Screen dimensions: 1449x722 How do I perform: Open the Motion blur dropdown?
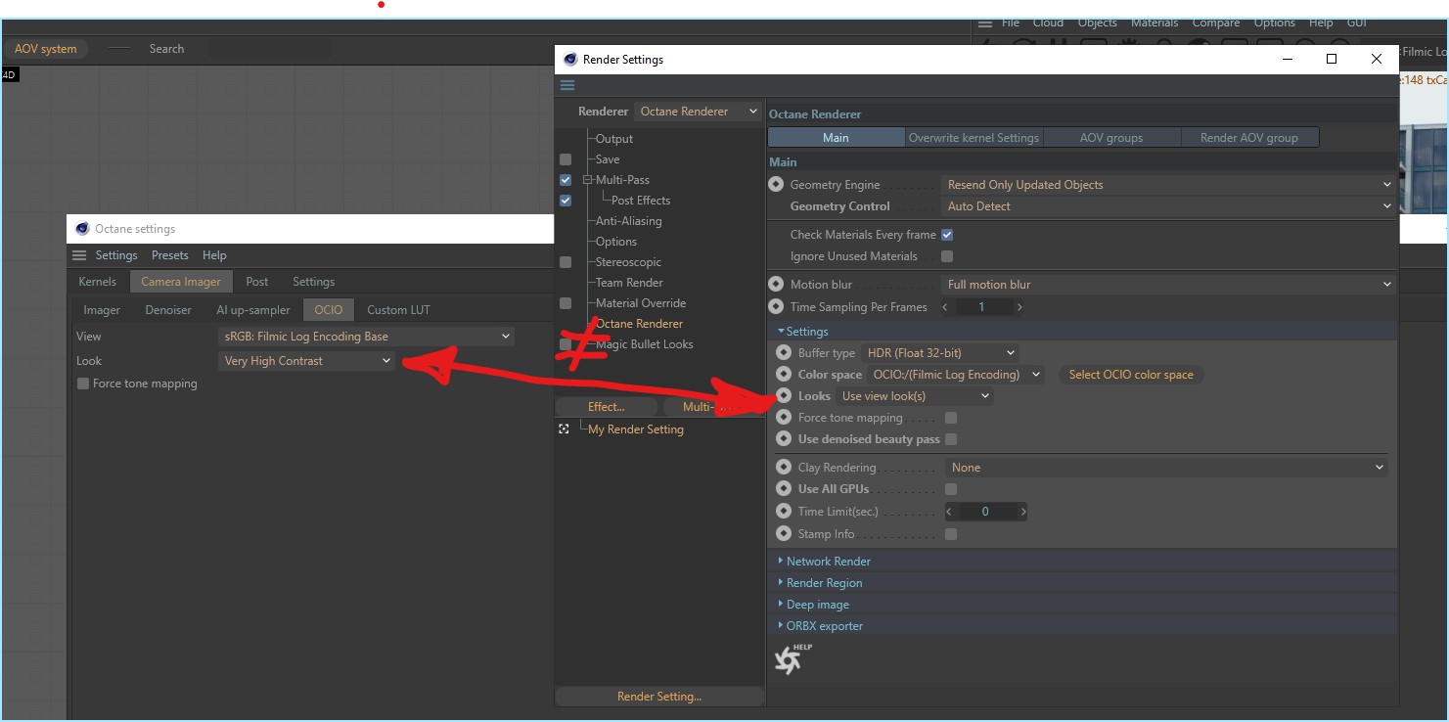pyautogui.click(x=1169, y=285)
